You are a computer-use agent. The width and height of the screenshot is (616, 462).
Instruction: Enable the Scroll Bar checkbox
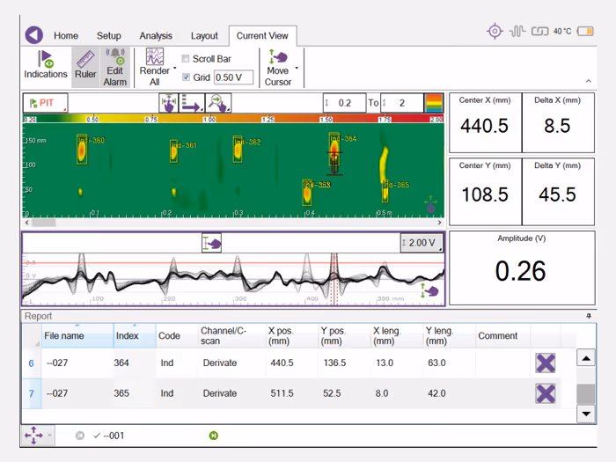(186, 59)
